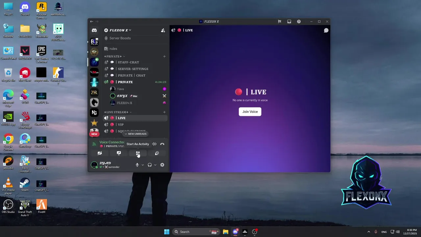This screenshot has height=237, width=421.
Task: Select the LIVE voice channel in list
Action: tap(135, 118)
